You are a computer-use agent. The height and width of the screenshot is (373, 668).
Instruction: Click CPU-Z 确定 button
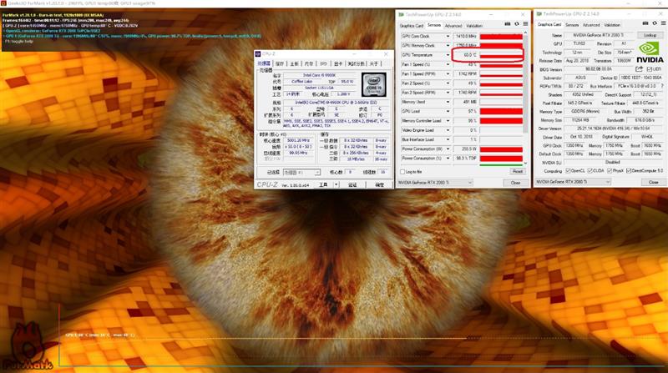pyautogui.click(x=380, y=184)
